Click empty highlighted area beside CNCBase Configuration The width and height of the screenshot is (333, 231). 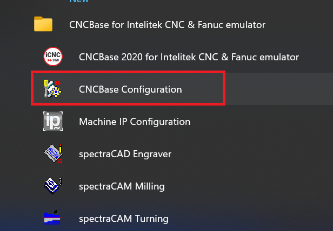[x=279, y=89]
